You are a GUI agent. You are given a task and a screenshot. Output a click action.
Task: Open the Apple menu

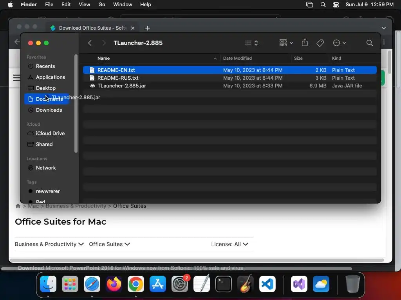pyautogui.click(x=10, y=5)
